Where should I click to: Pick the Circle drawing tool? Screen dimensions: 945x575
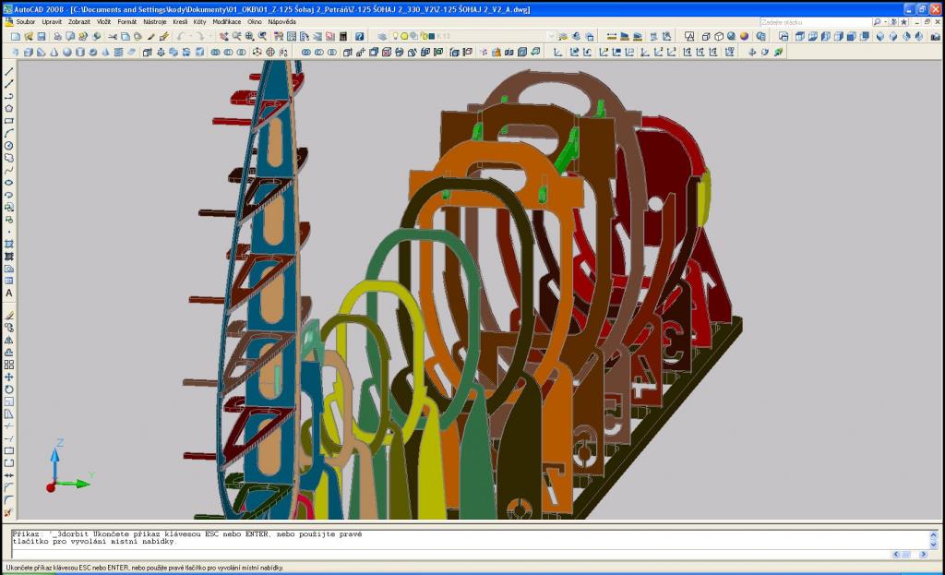(x=9, y=146)
